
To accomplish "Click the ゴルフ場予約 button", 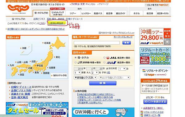I will coord(157,5).
